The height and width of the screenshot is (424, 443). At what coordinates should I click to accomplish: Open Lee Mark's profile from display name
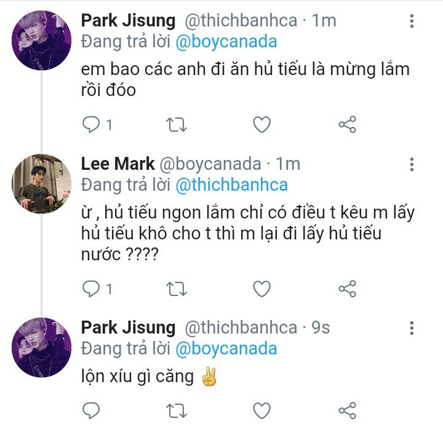(x=117, y=164)
